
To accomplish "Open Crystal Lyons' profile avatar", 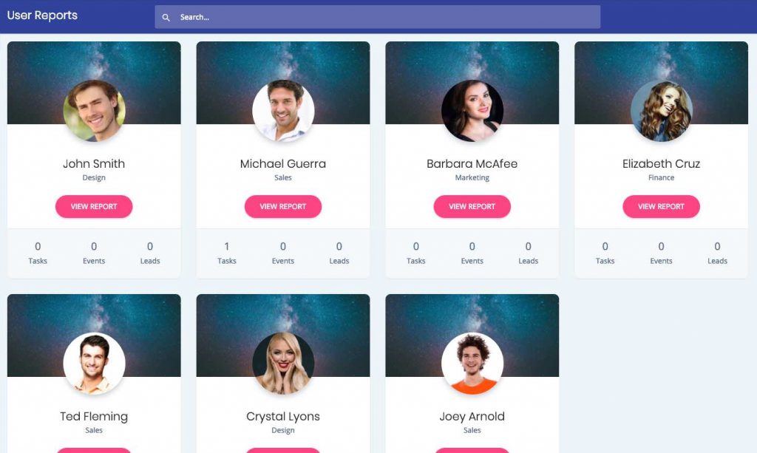I will pos(283,364).
